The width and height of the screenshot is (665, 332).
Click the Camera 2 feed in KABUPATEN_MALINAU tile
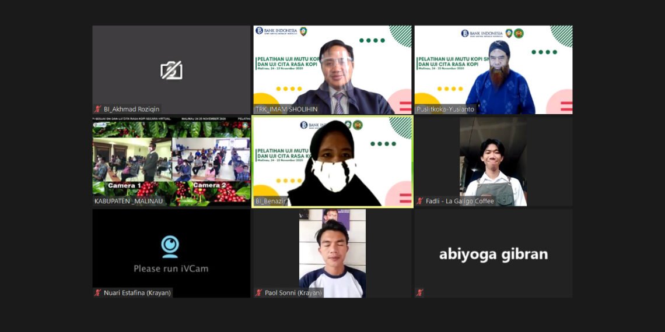pyautogui.click(x=211, y=160)
